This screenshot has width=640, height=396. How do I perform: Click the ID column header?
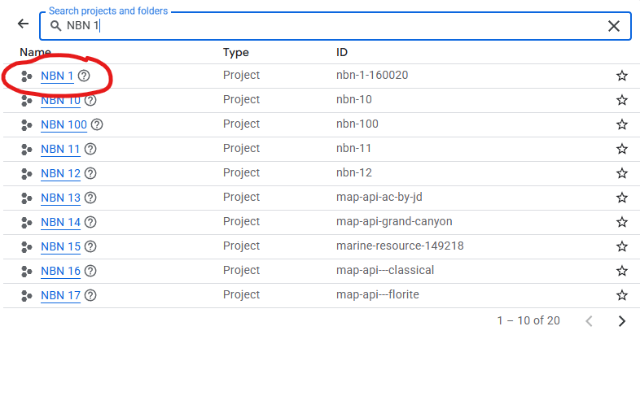342,53
